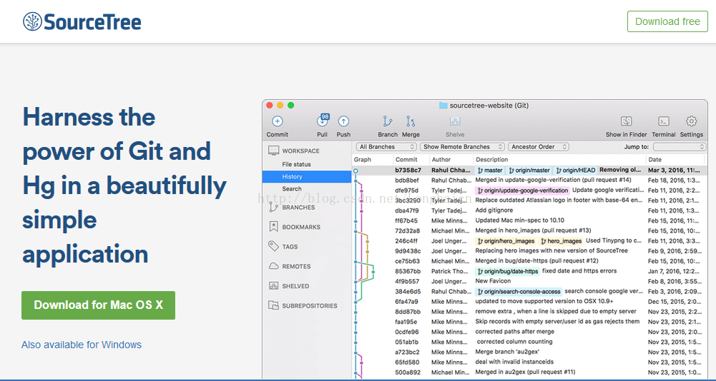Select commit 8dd87bb row

click(x=529, y=312)
